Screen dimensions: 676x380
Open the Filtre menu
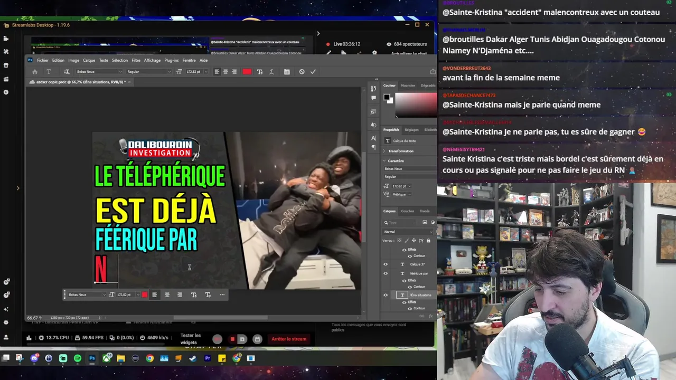[x=136, y=60]
